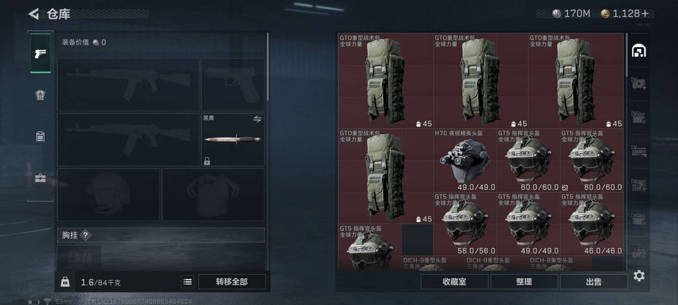Click the 170M currency balance
The image size is (678, 305).
click(571, 14)
